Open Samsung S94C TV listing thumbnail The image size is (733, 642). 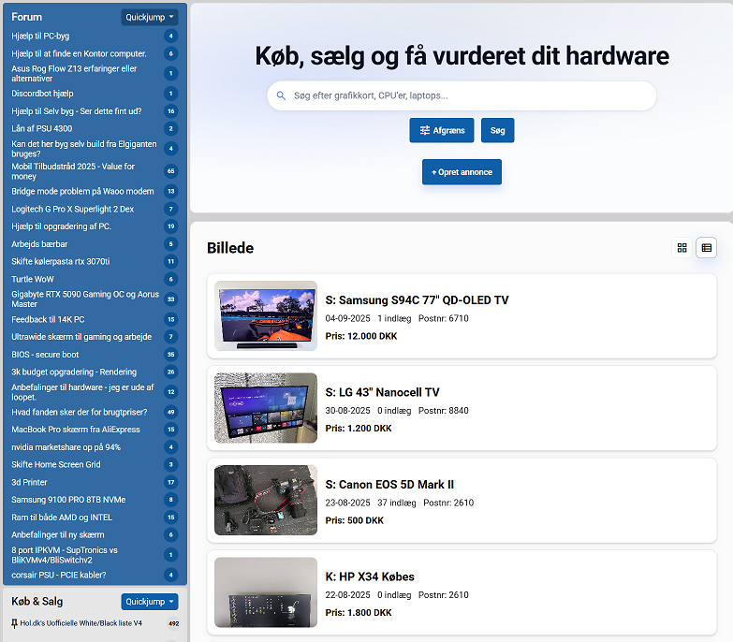point(266,316)
